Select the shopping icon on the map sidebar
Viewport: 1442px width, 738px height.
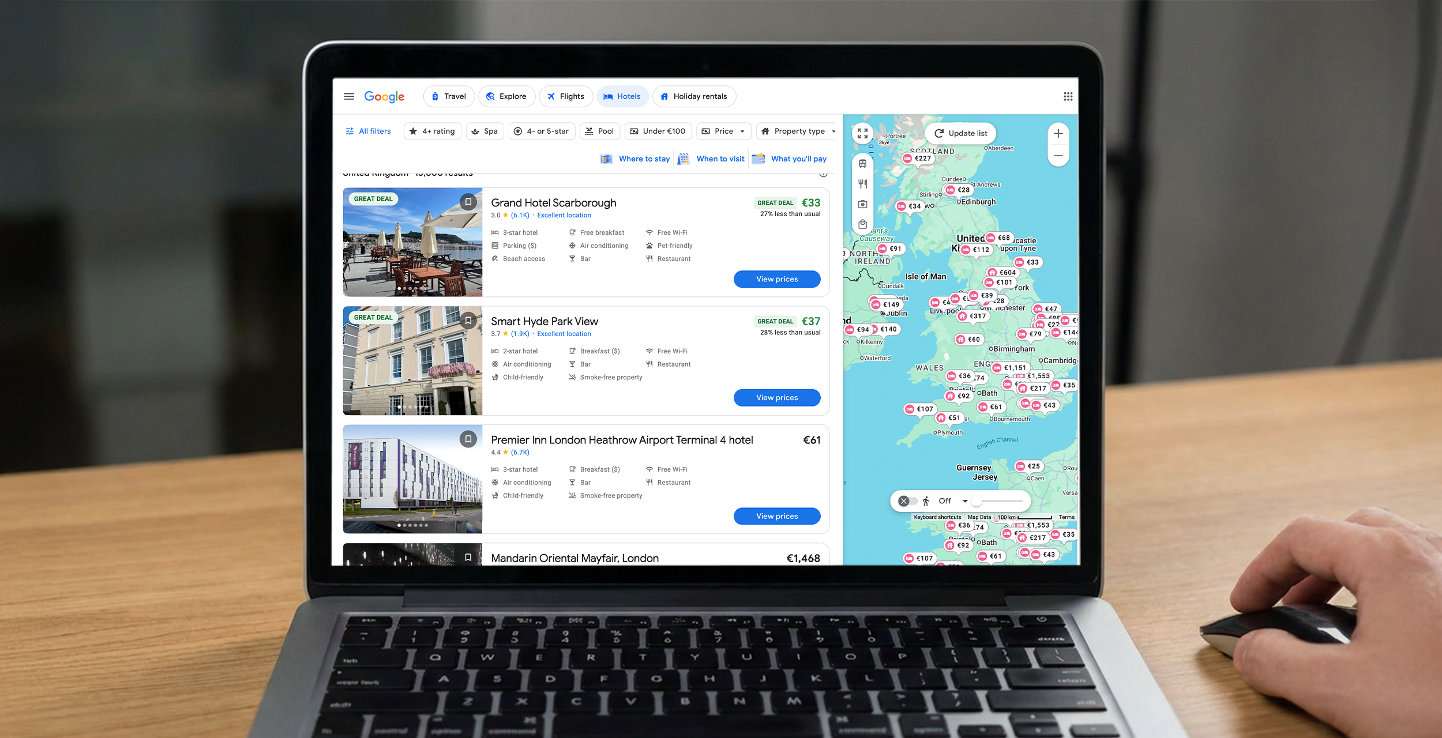click(862, 224)
